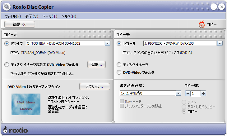
Task: Open the ファイル(F) menu
Action: tap(13, 16)
